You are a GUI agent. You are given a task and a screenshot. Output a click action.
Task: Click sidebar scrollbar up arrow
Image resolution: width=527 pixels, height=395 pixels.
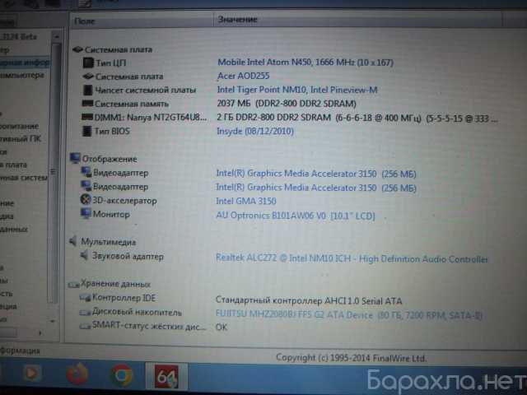57,36
